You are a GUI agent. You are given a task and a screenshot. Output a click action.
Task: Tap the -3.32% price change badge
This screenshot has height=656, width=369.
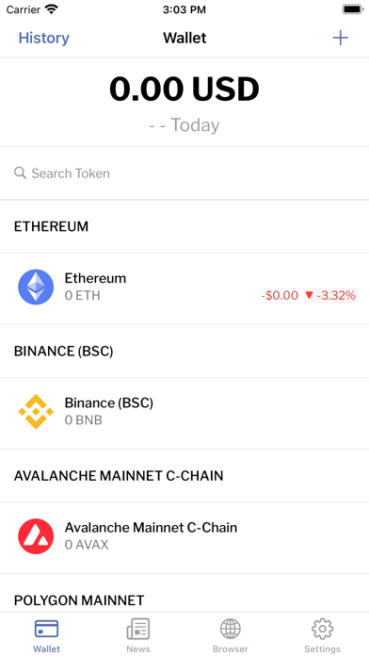pos(330,295)
